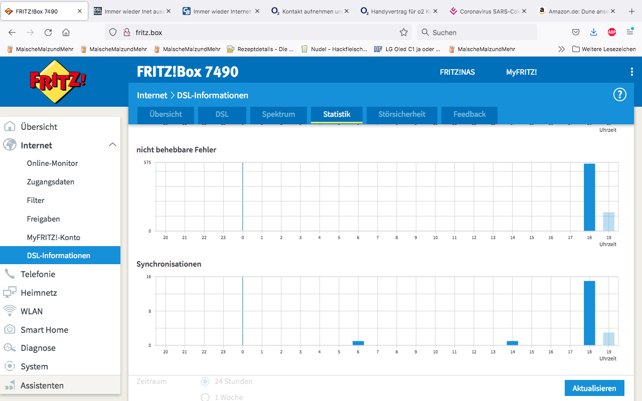Open the Pocket save icon in toolbar

pyautogui.click(x=576, y=32)
